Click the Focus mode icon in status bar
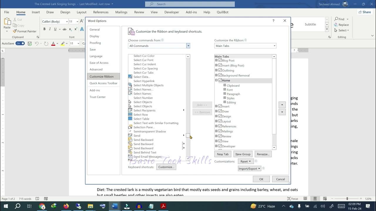 point(289,199)
